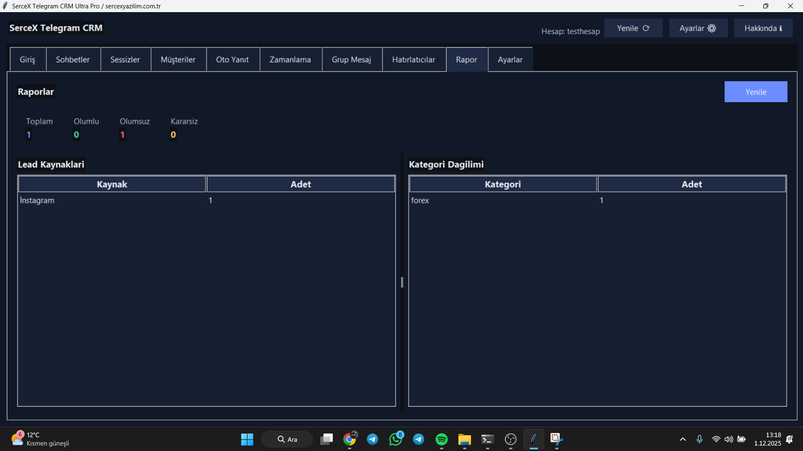
Task: Go to the Hatırlatıcılar tab
Action: (413, 60)
